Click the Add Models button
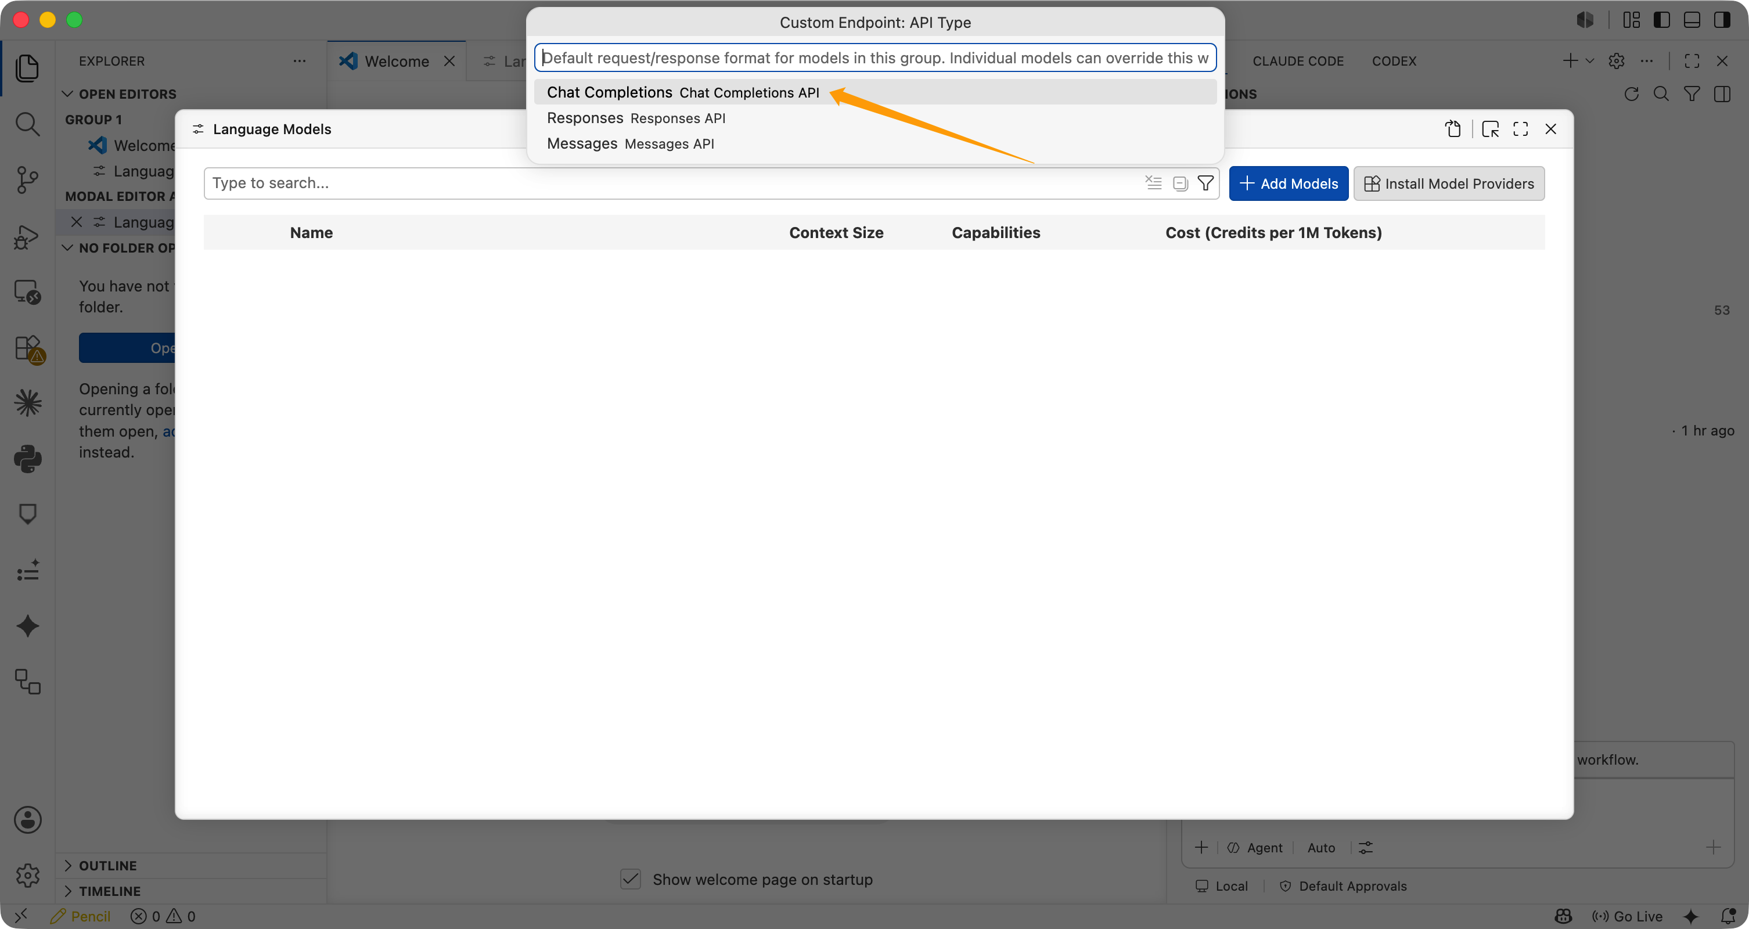 (x=1289, y=183)
